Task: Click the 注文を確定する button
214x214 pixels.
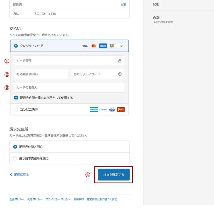Action: point(114,174)
